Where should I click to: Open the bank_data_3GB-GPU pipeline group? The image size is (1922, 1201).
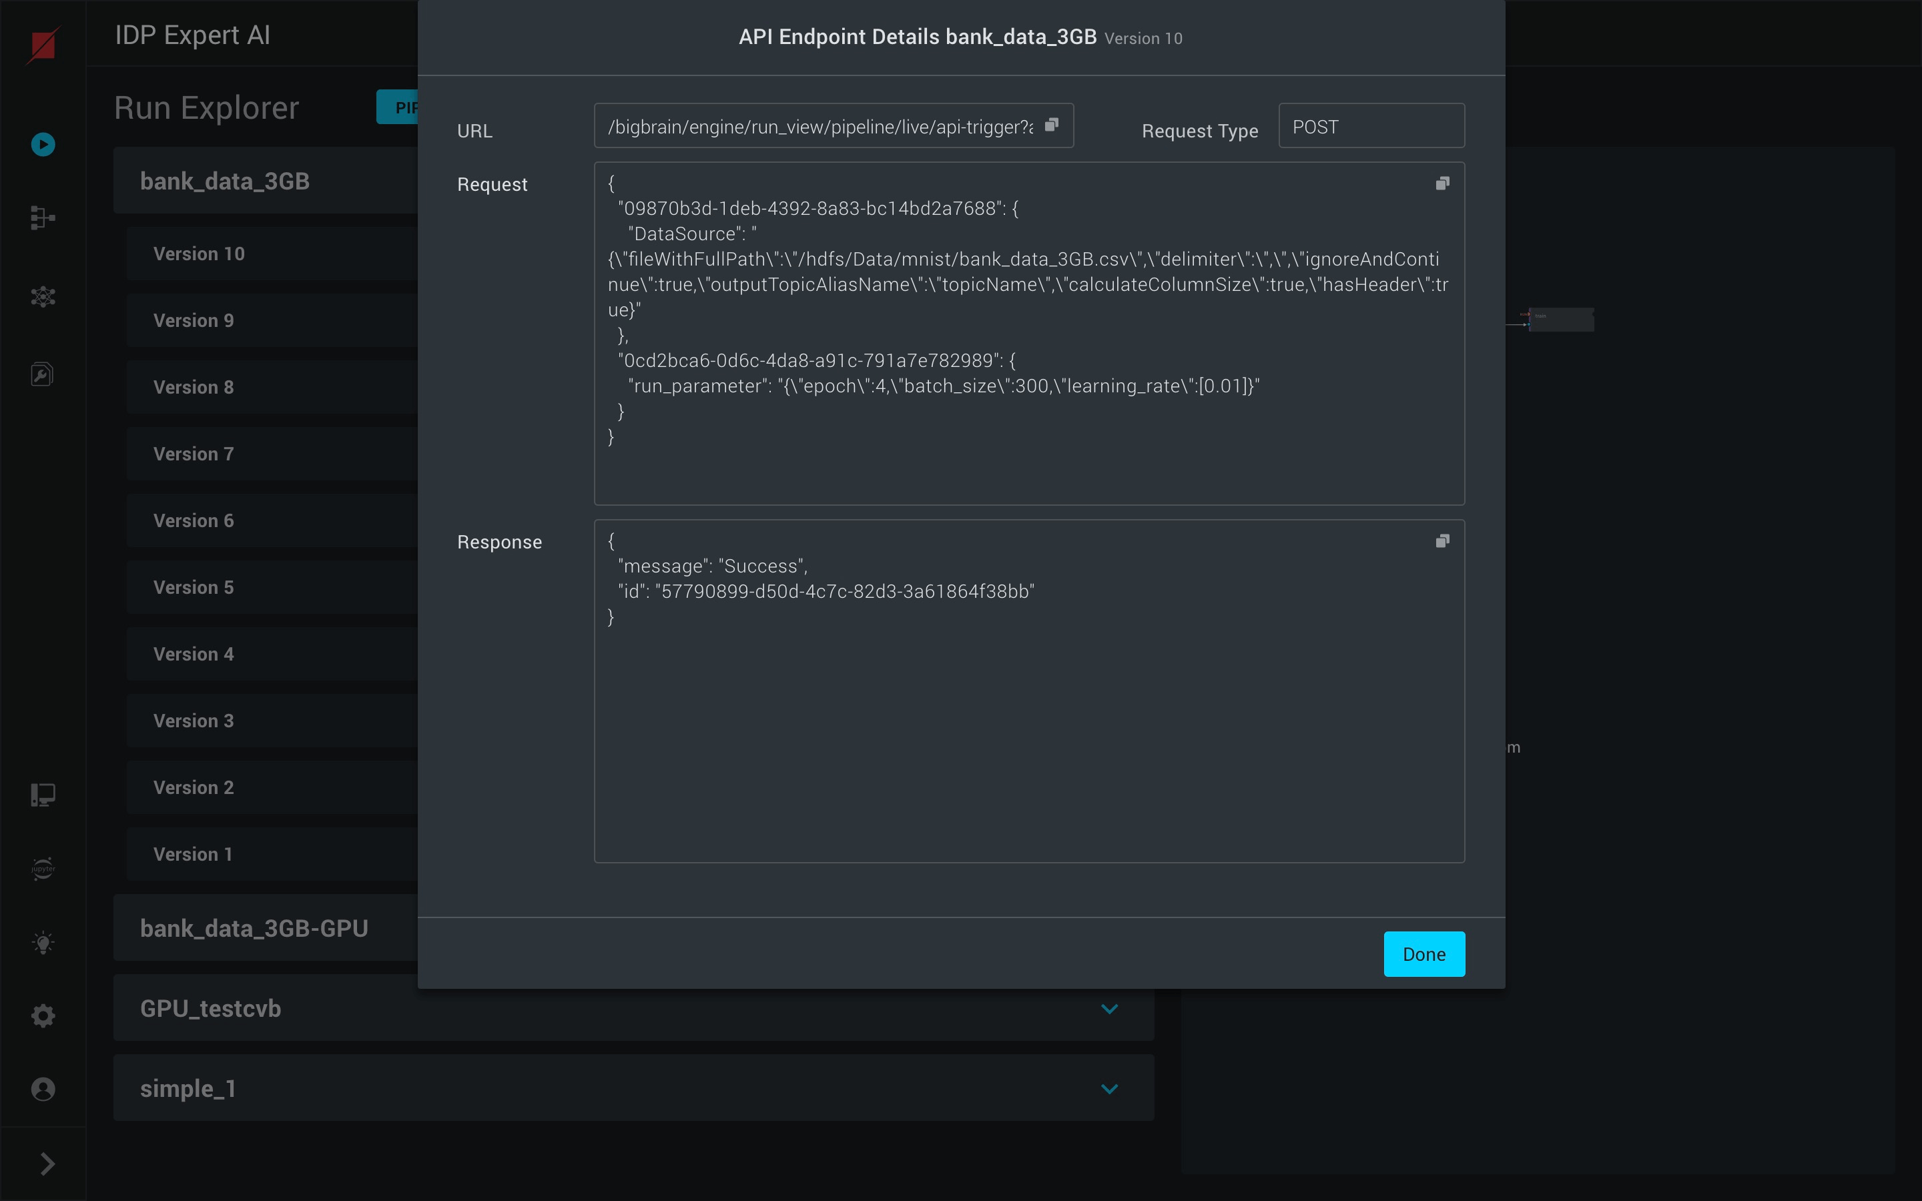[254, 929]
